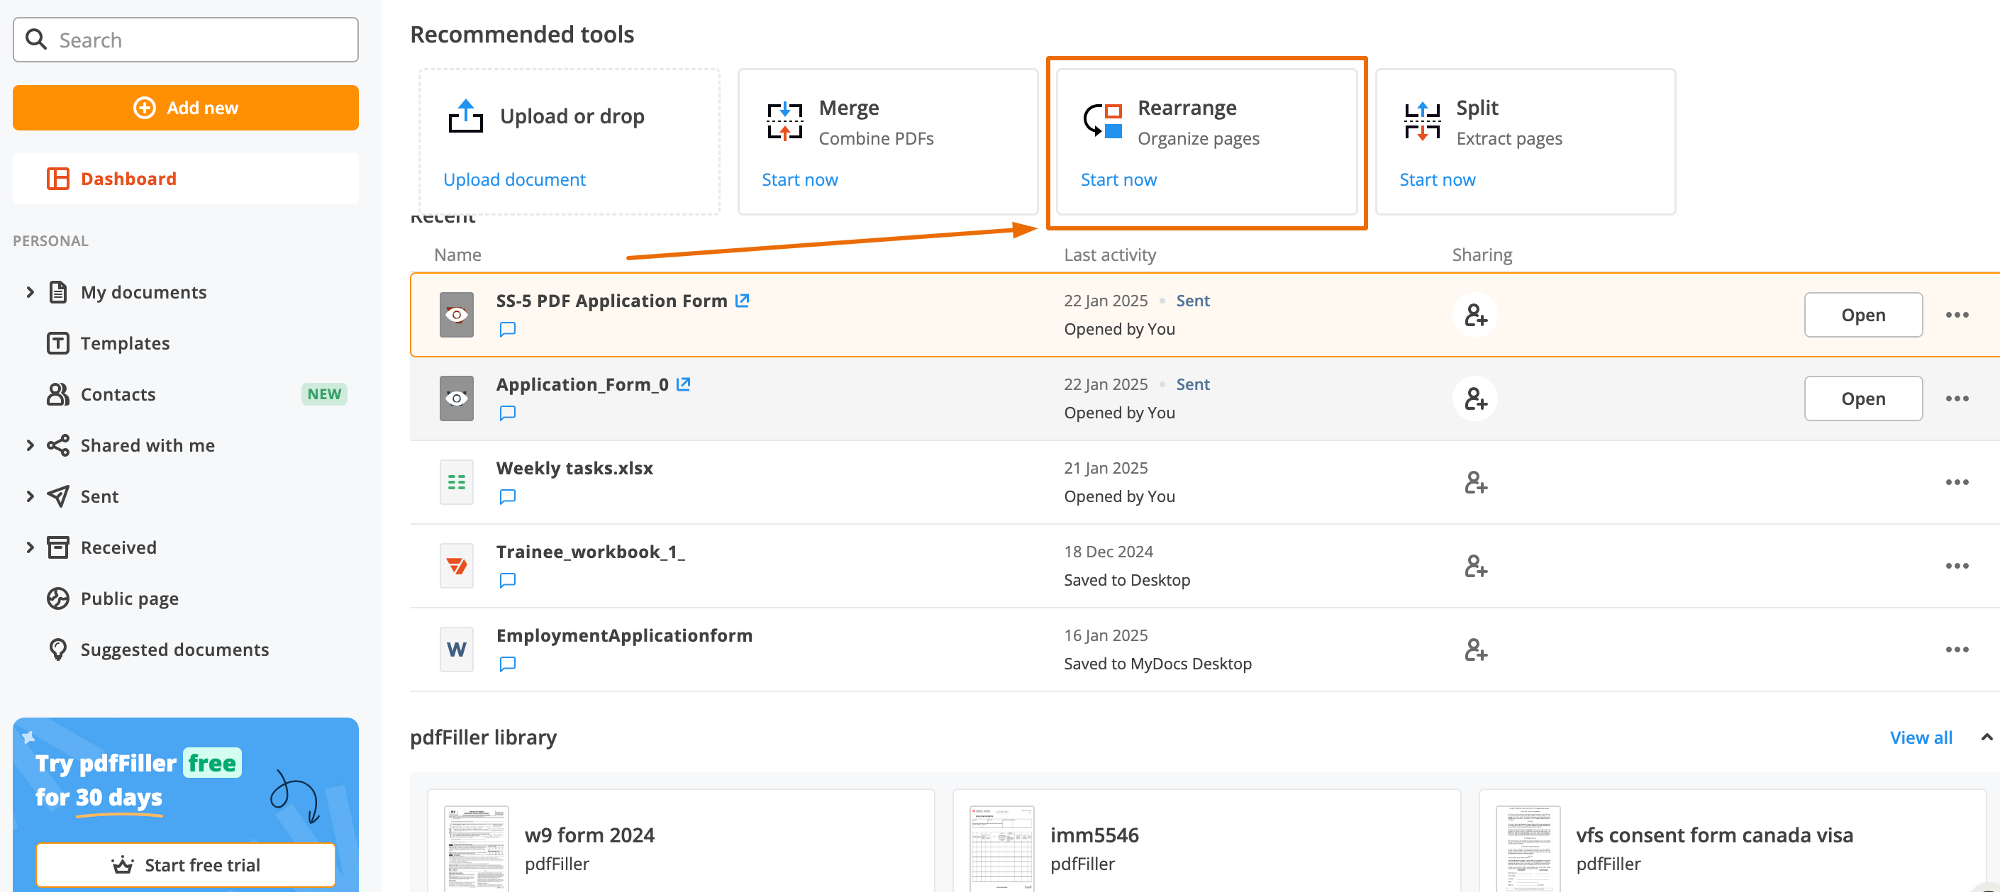The width and height of the screenshot is (2000, 892).
Task: Click Start now under Rearrange
Action: [x=1118, y=179]
